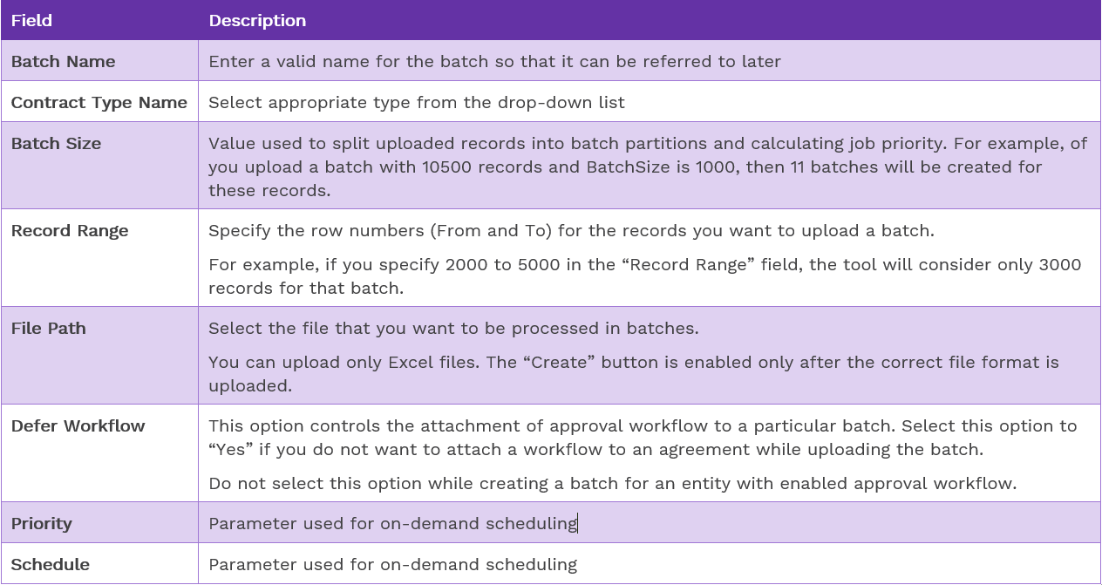The width and height of the screenshot is (1102, 585).
Task: Click the "Enter a valid name" description text
Action: click(x=494, y=61)
